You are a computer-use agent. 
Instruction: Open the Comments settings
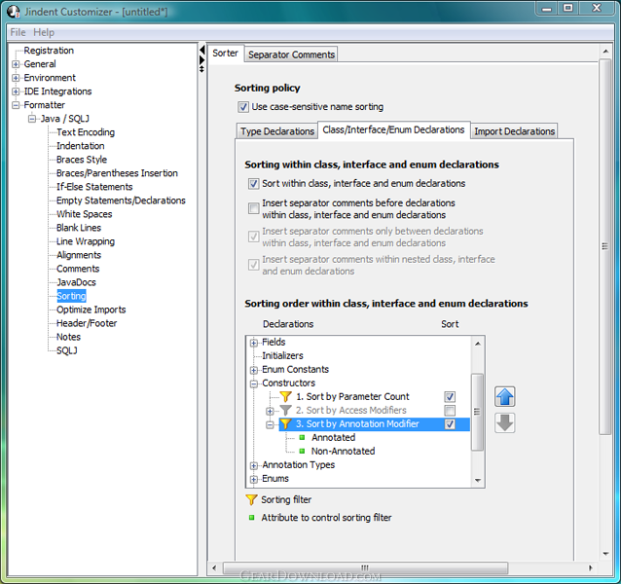(78, 269)
